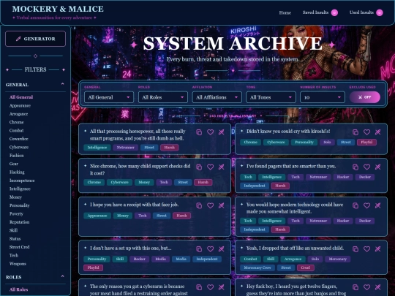The height and width of the screenshot is (296, 395).
Task: Click Appearance tag on 'face job' card
Action: tap(97, 216)
